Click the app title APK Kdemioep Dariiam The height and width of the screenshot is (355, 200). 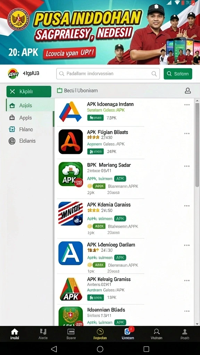click(111, 245)
